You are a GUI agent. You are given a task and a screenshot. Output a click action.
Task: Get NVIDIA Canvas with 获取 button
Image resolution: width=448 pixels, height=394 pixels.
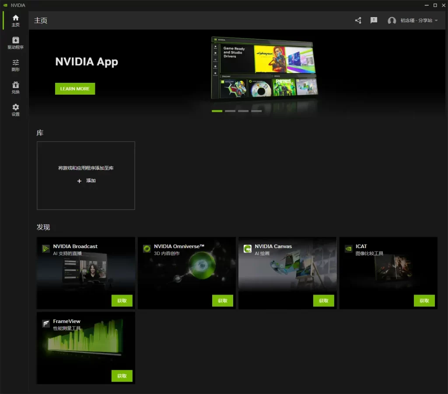pos(323,301)
